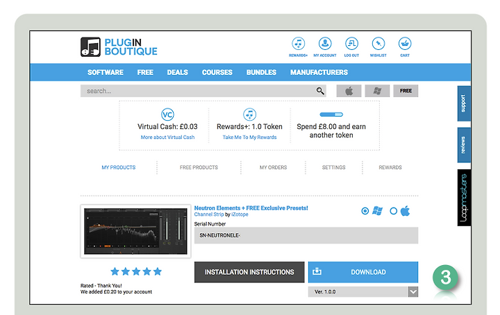Select the Windows platform radio button
500x315 pixels.
pyautogui.click(x=365, y=211)
